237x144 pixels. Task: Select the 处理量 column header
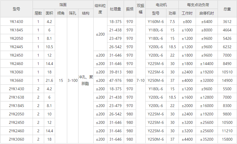(116, 9)
